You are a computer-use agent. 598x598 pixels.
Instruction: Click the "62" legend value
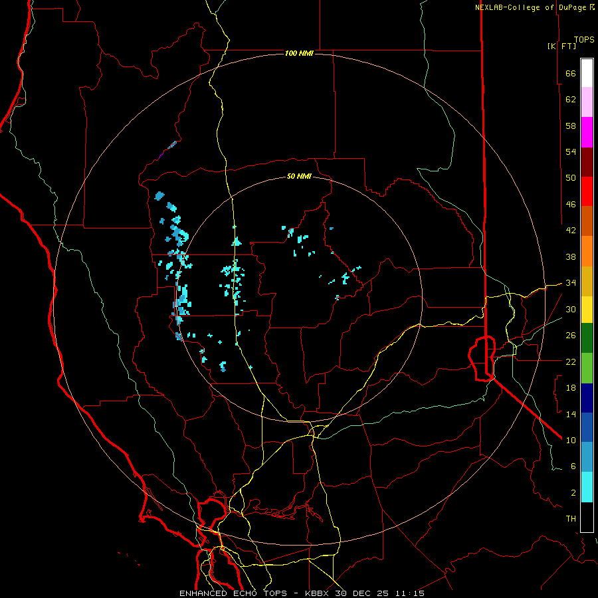point(571,100)
